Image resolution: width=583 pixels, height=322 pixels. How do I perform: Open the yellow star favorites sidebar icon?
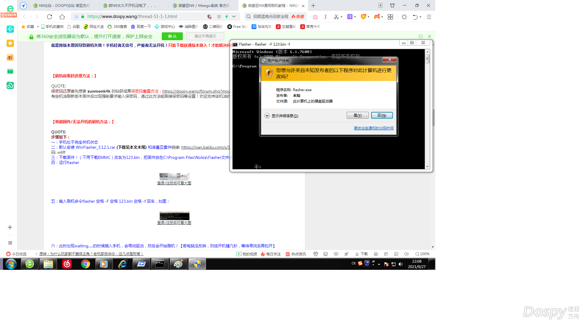click(10, 43)
